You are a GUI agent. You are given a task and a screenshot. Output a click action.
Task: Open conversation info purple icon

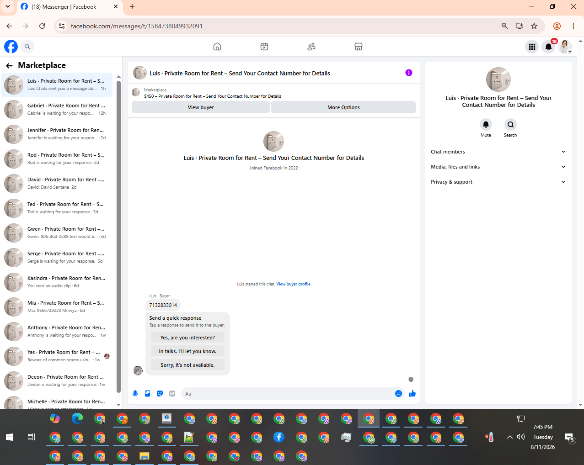click(409, 73)
